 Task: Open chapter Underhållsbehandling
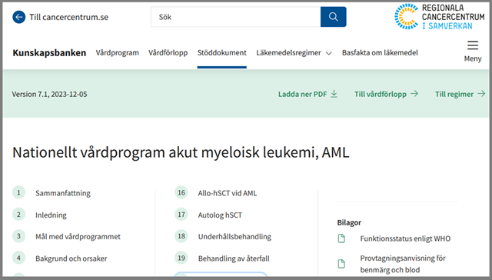[234, 236]
